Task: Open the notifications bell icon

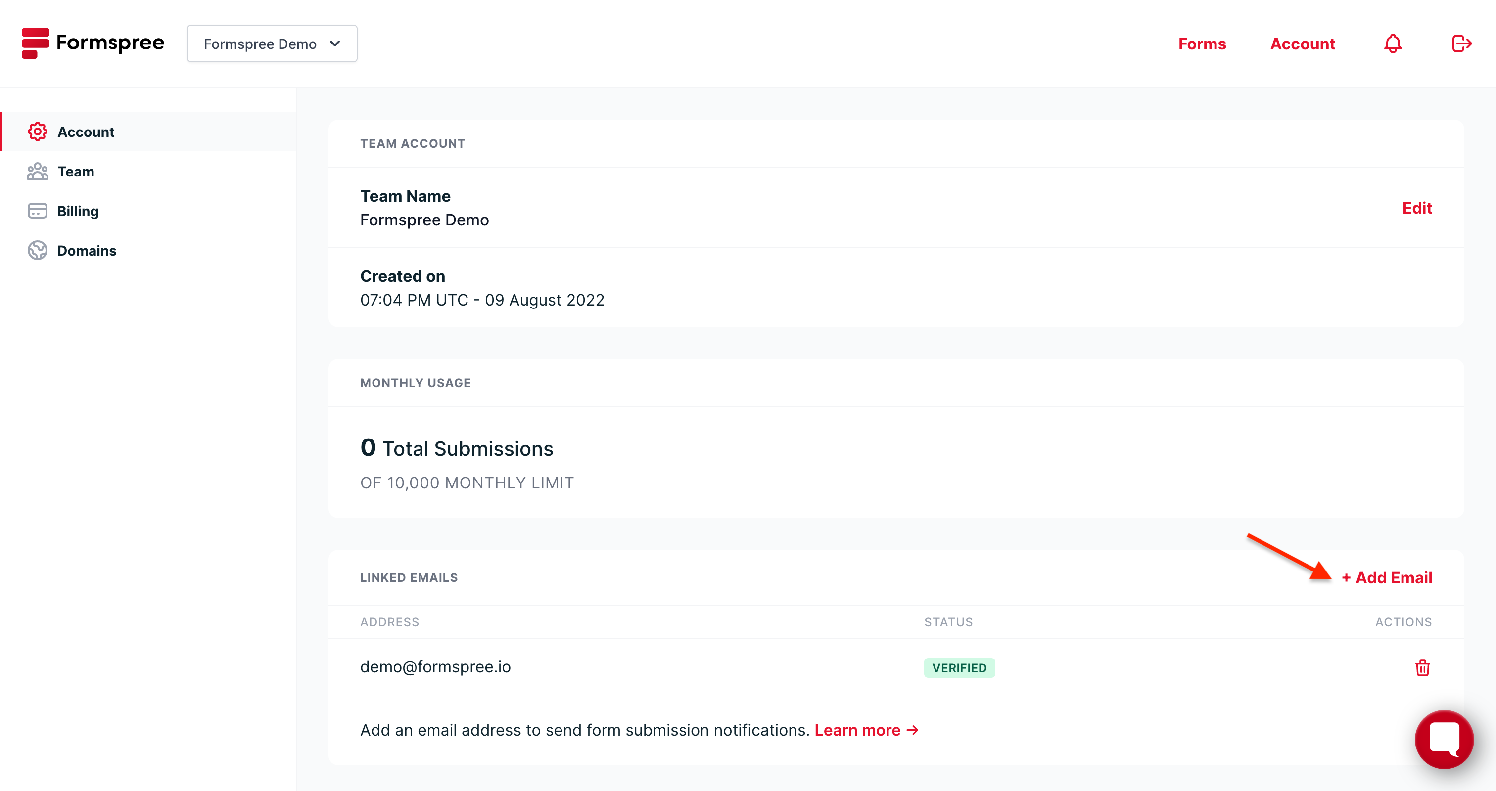Action: click(x=1393, y=44)
